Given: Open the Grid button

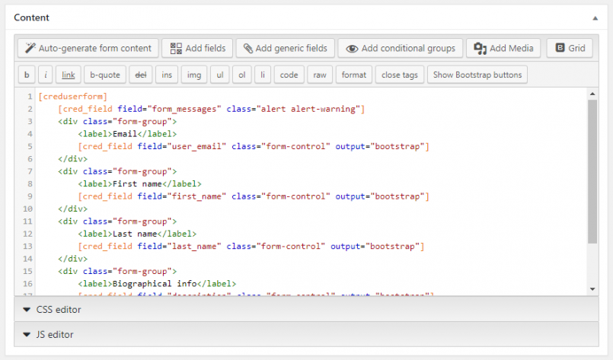Looking at the screenshot, I should pos(570,48).
